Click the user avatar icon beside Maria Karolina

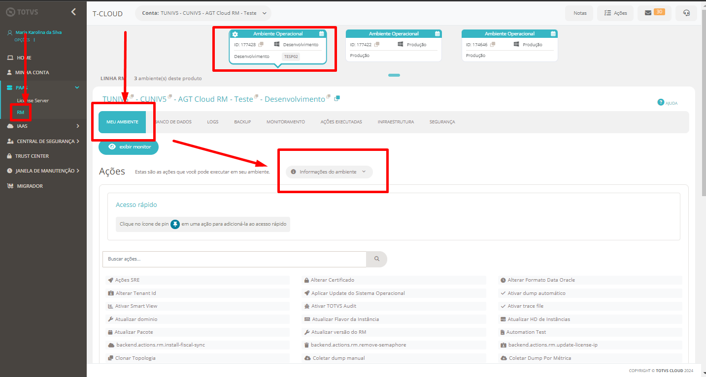click(x=10, y=32)
